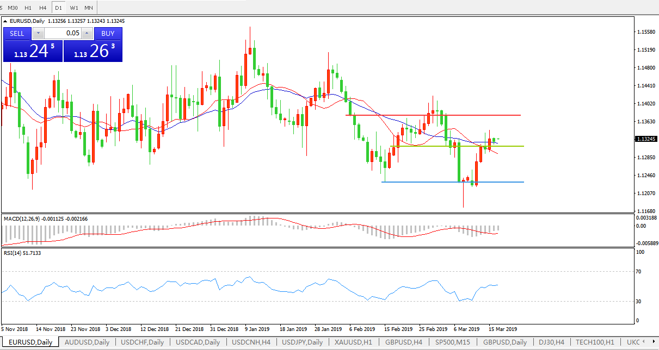Screen dimensions: 659x350
Task: Collapse the one-click trading panel triangle
Action: [x=6, y=21]
